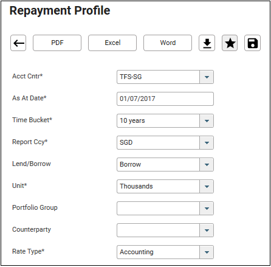Click the back arrow icon
Image resolution: width=271 pixels, height=267 pixels.
(x=18, y=43)
